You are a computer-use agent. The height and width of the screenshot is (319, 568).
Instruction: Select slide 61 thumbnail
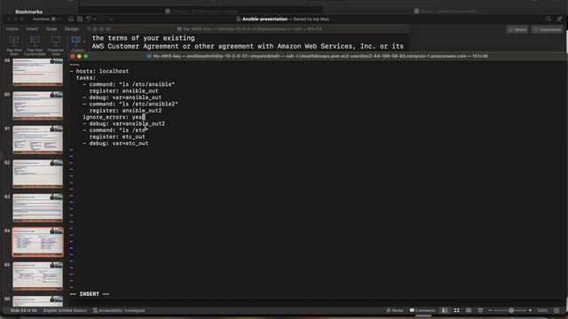37,139
